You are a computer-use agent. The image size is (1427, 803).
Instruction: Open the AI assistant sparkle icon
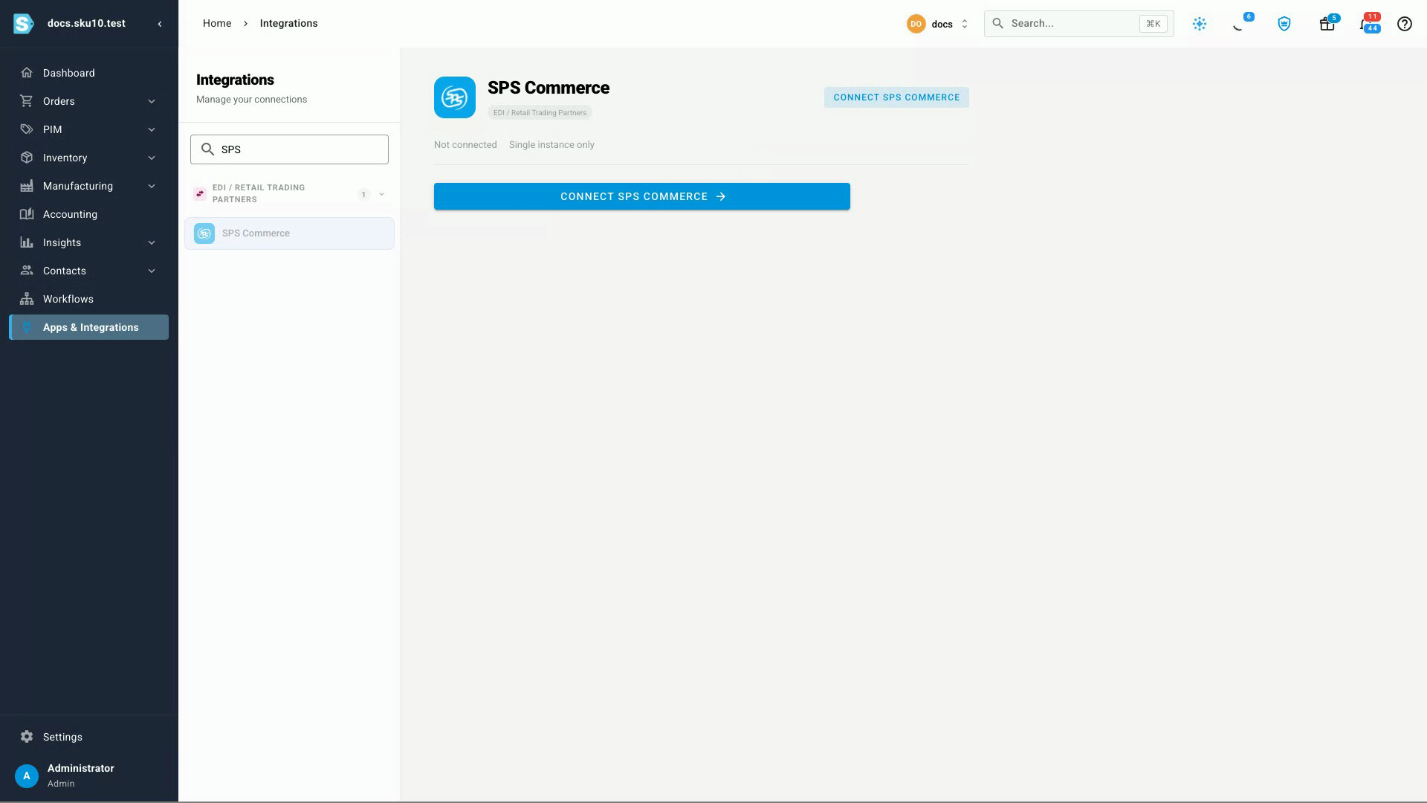(1200, 24)
